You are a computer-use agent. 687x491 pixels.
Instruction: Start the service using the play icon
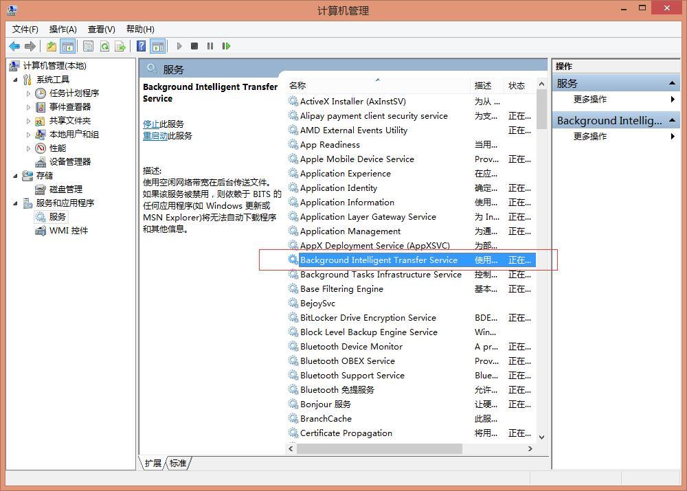pyautogui.click(x=179, y=46)
